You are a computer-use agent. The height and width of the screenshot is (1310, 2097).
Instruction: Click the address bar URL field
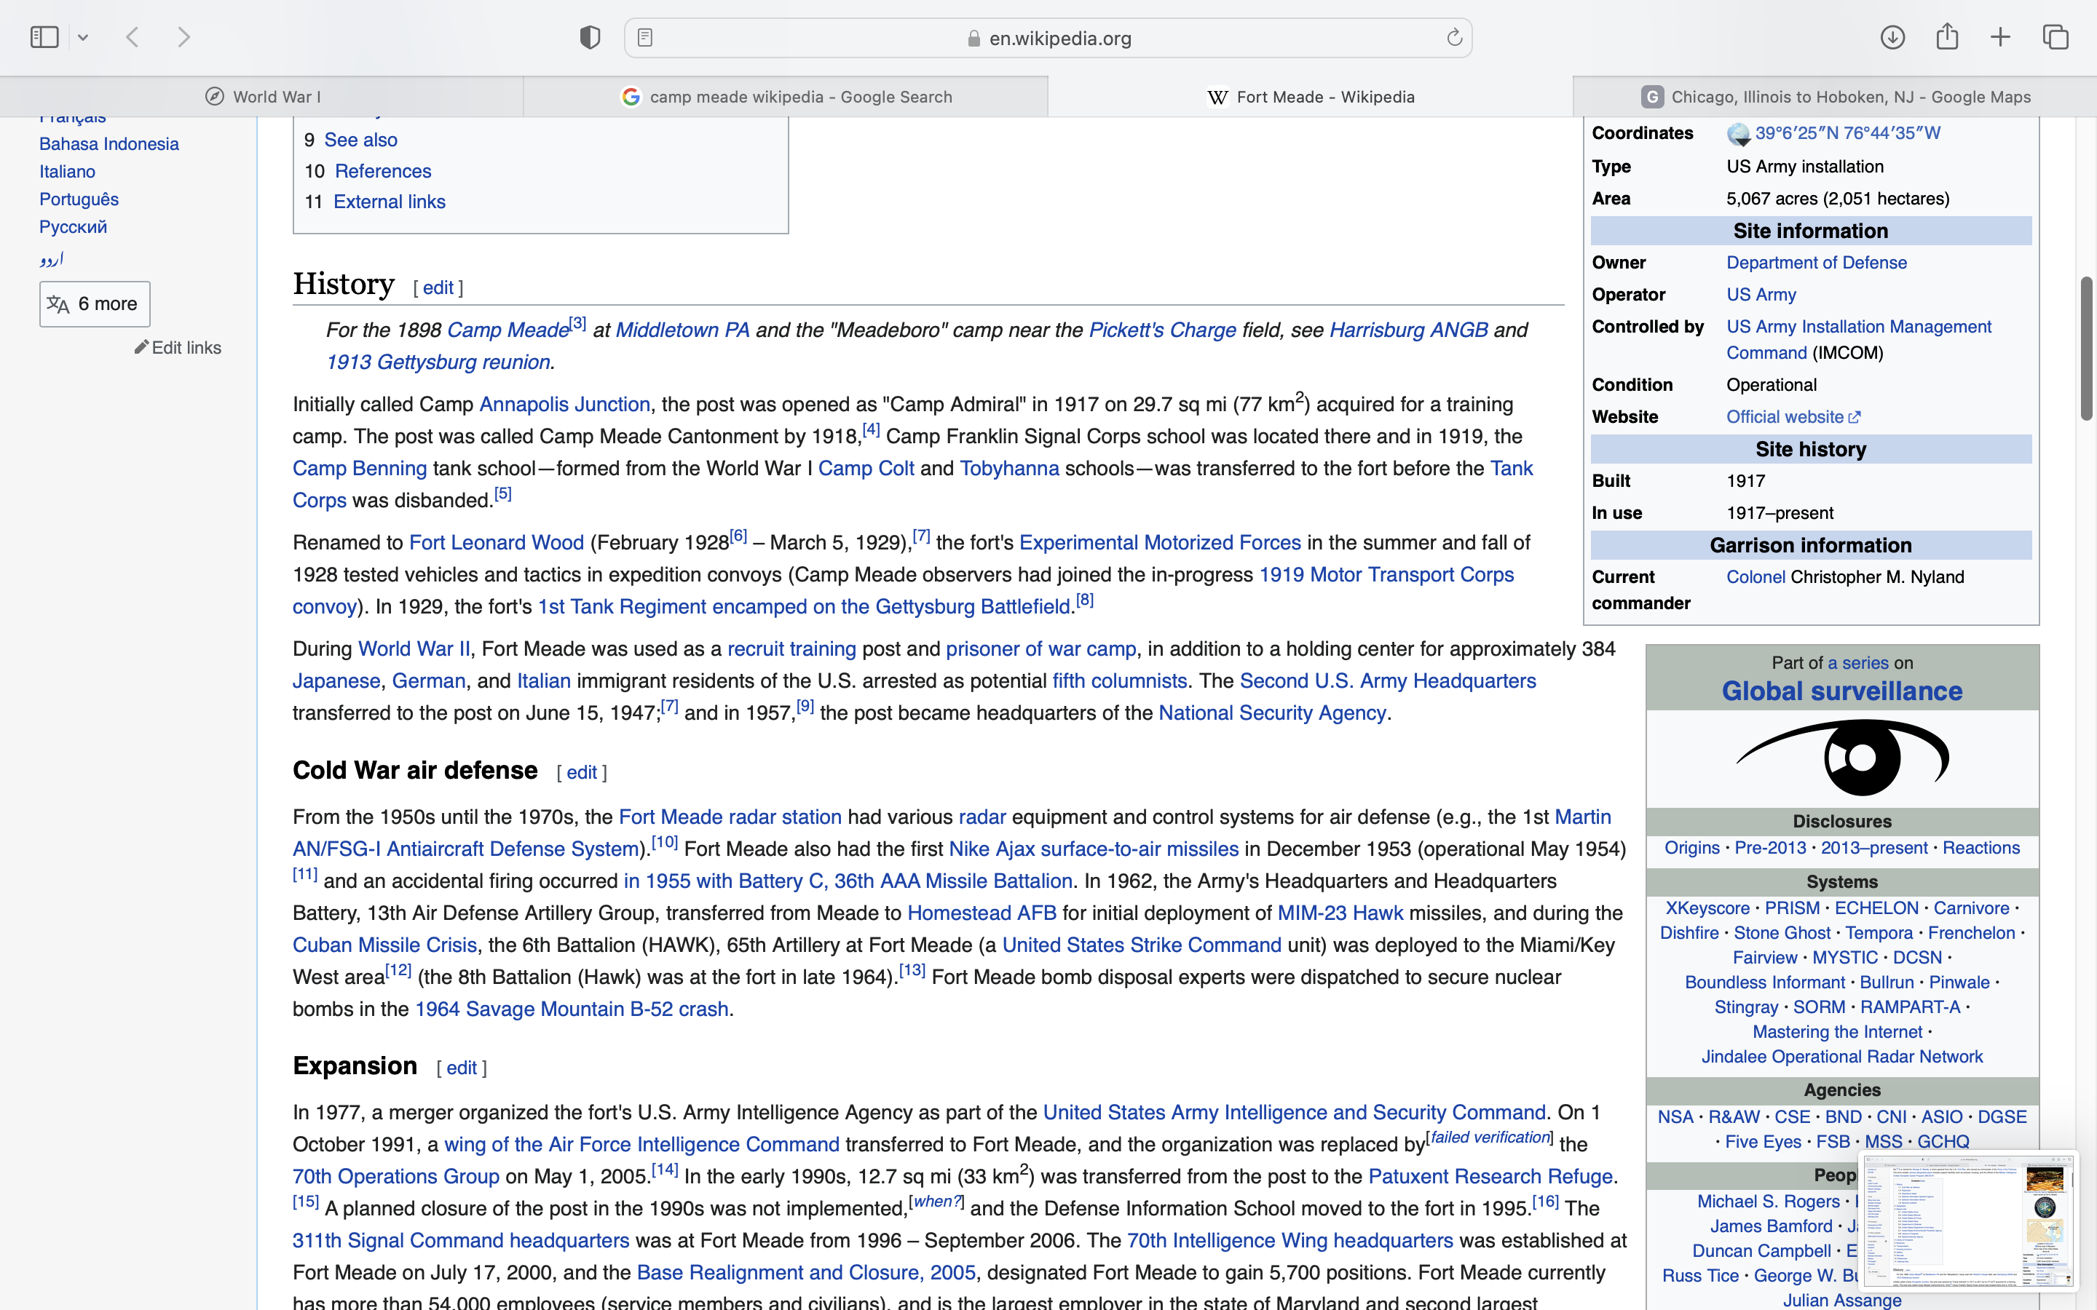pyautogui.click(x=1048, y=38)
